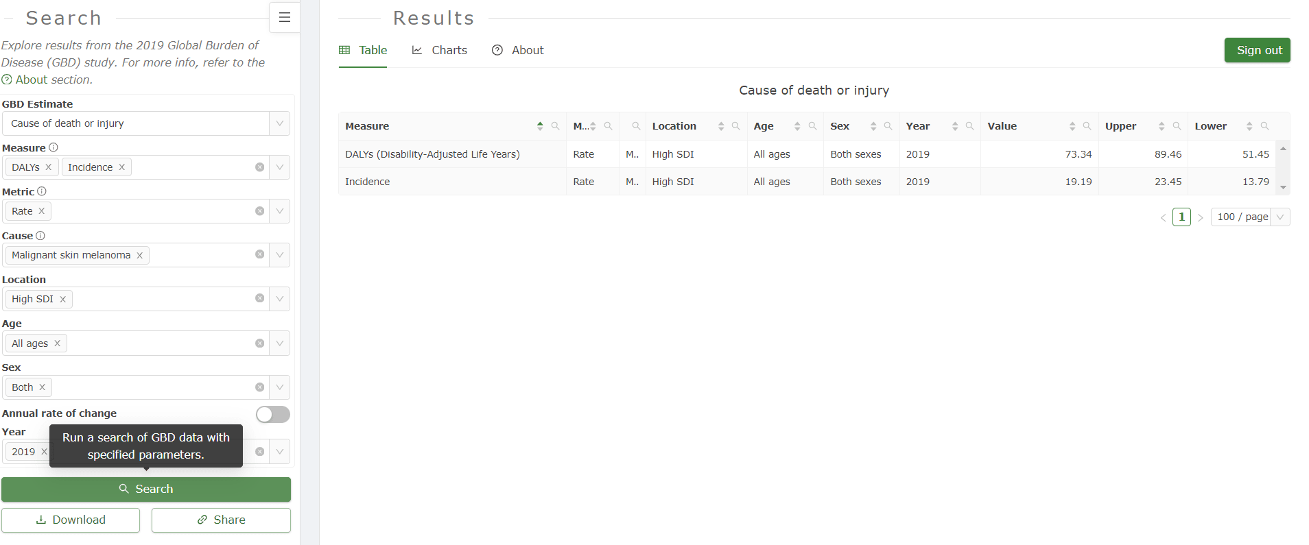
Task: Switch to the Charts tab
Action: click(439, 50)
